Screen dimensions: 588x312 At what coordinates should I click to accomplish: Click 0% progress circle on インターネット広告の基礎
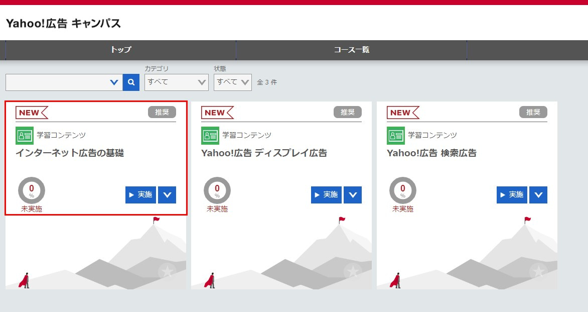(32, 190)
